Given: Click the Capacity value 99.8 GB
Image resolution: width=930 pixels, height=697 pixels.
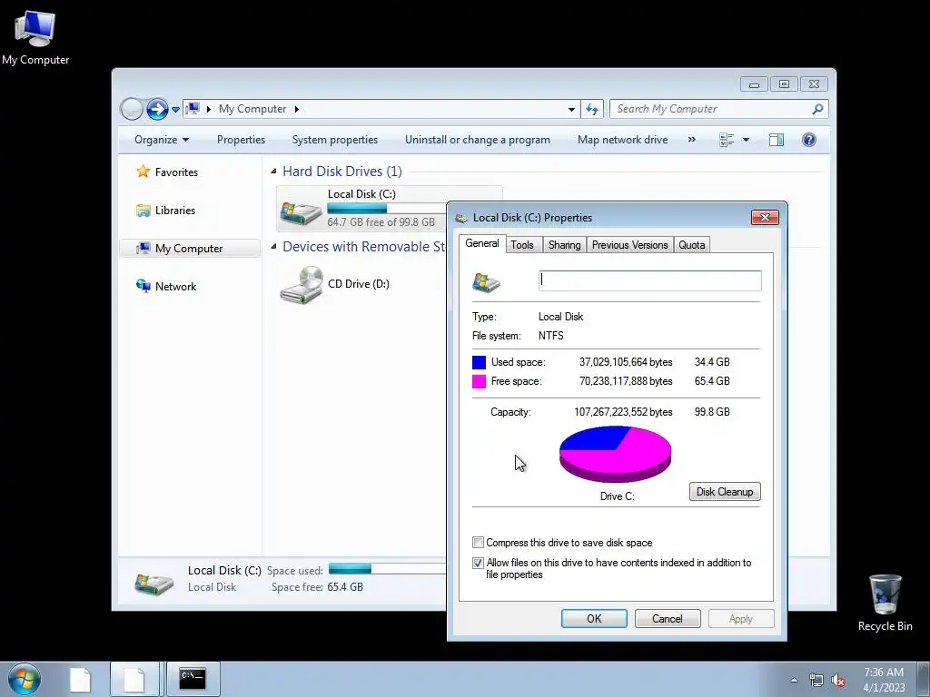Looking at the screenshot, I should point(712,412).
